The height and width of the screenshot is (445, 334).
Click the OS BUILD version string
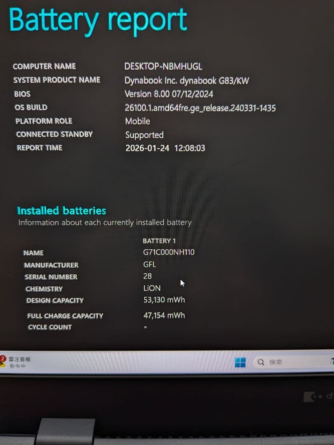(201, 107)
